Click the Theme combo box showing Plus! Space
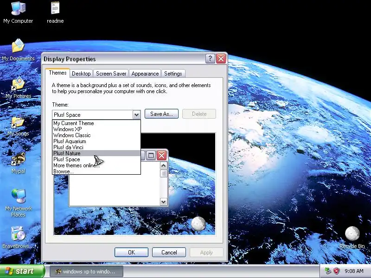 click(x=96, y=115)
